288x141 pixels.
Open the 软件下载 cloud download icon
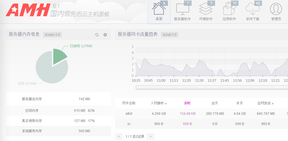(x=253, y=11)
